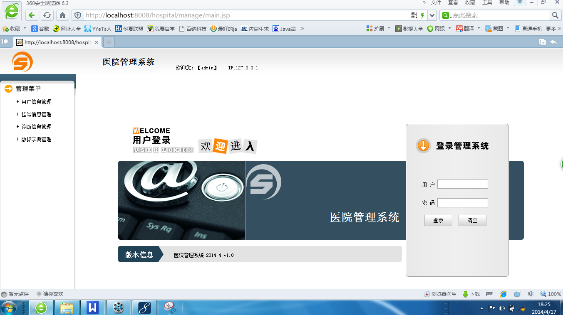
Task: Adjust the 100% page zoom control
Action: pos(551,294)
